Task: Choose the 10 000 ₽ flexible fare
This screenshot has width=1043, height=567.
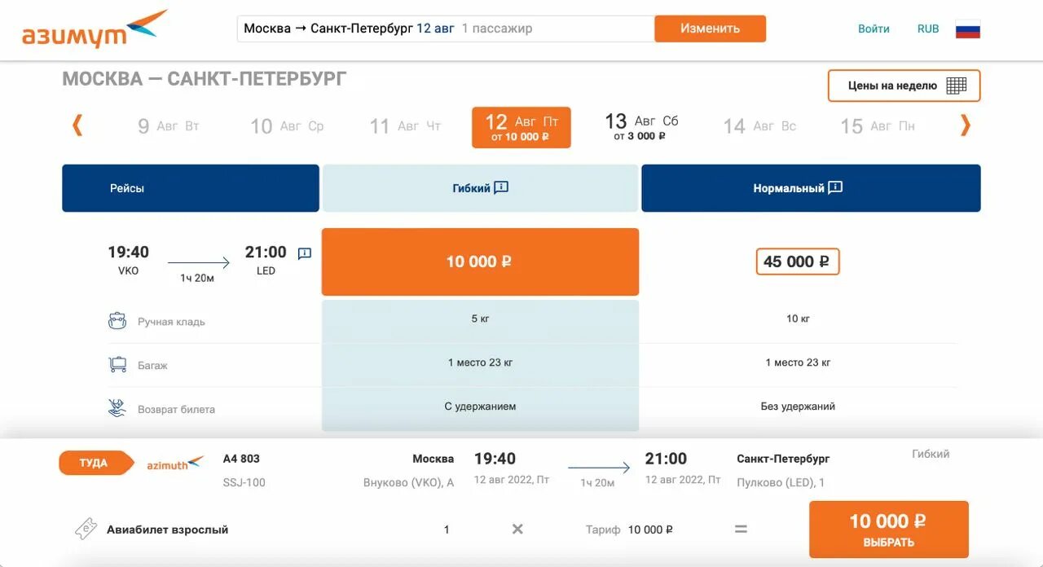Action: (x=480, y=262)
